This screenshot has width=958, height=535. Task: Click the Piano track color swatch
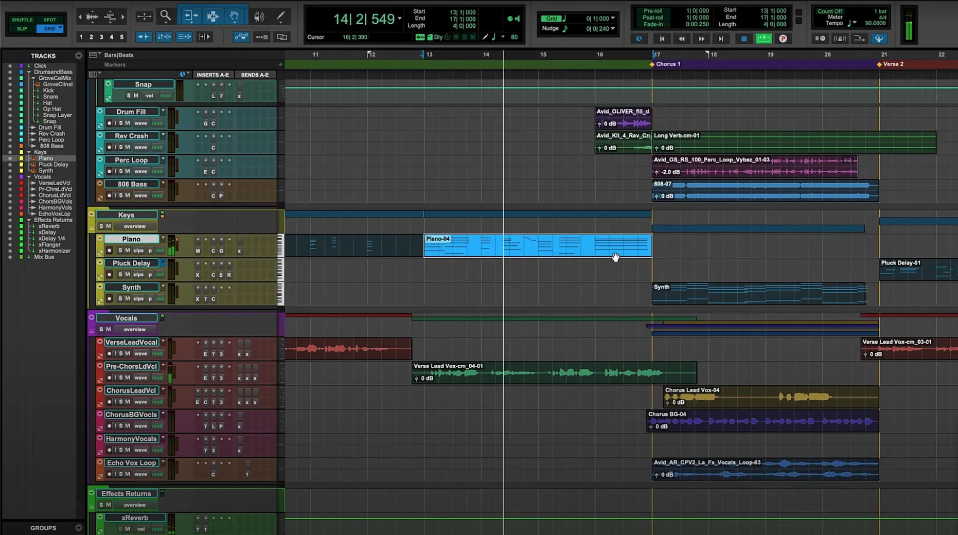[x=99, y=245]
